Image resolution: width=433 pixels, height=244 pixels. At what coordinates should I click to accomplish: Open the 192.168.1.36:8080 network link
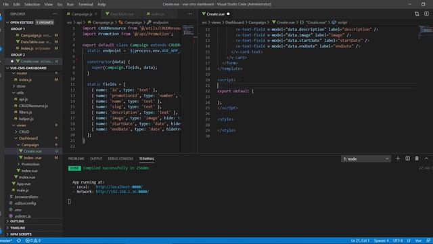[122, 192]
